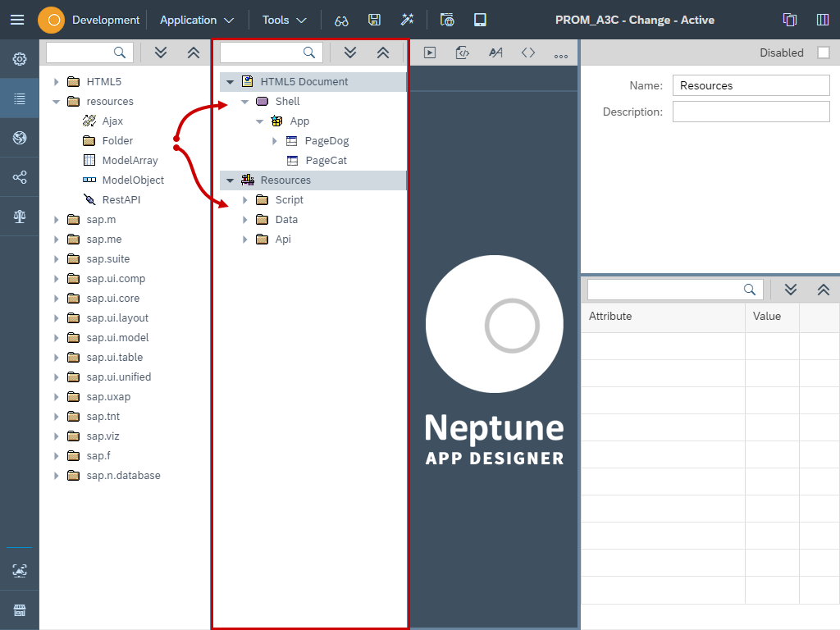The width and height of the screenshot is (840, 630).
Task: Open the code editor icon
Action: (x=463, y=52)
